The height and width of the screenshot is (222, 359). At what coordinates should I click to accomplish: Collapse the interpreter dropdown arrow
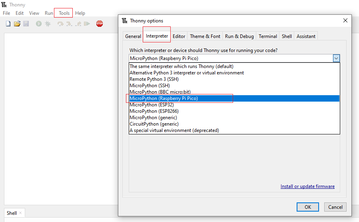coord(336,58)
